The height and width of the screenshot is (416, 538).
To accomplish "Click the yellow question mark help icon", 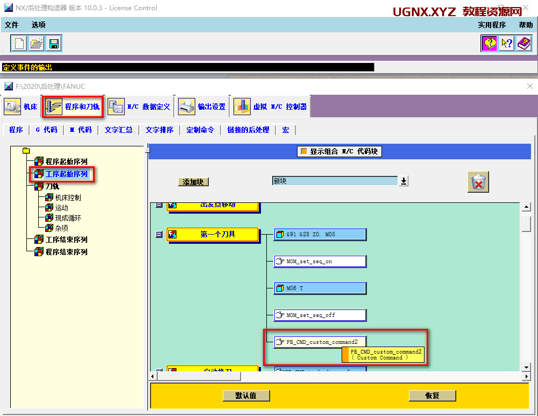I will pyautogui.click(x=489, y=43).
